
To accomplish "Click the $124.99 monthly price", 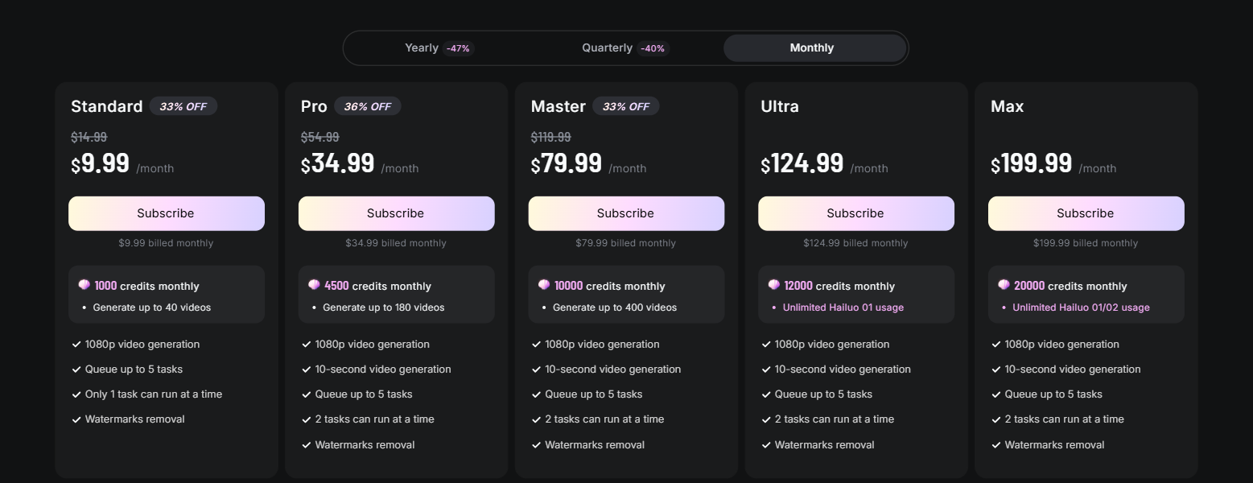I will [802, 163].
